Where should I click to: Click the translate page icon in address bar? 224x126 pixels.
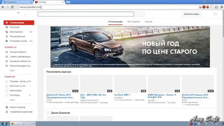click(x=200, y=7)
